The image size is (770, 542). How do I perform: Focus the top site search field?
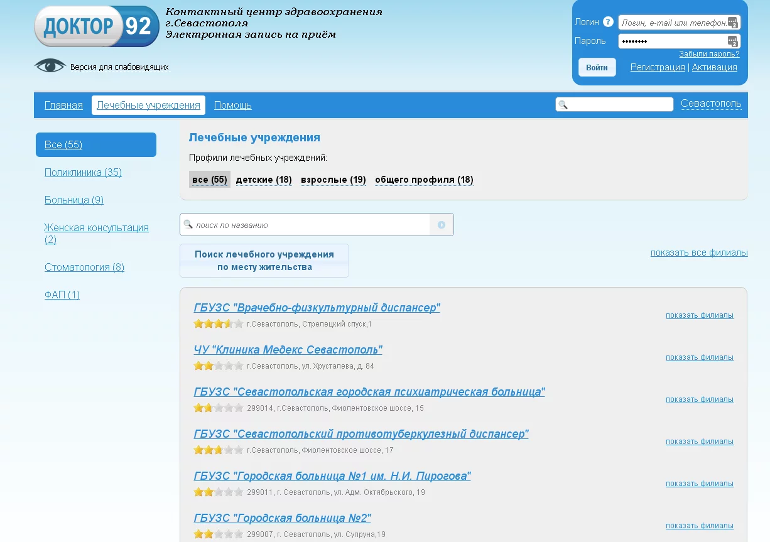coord(614,104)
